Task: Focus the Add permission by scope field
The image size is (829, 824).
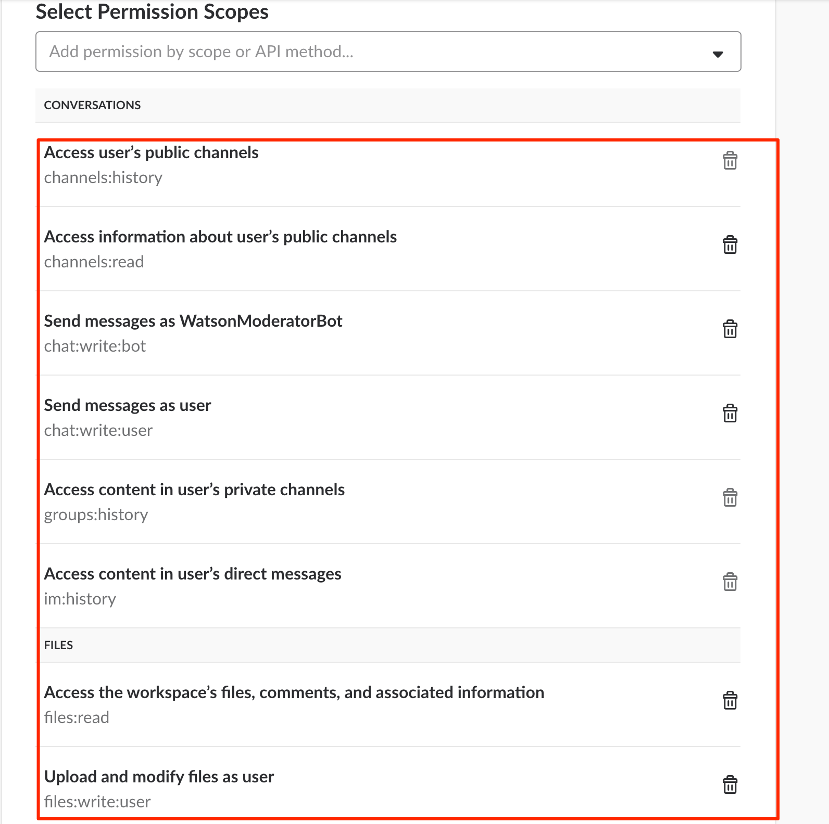Action: coord(365,51)
